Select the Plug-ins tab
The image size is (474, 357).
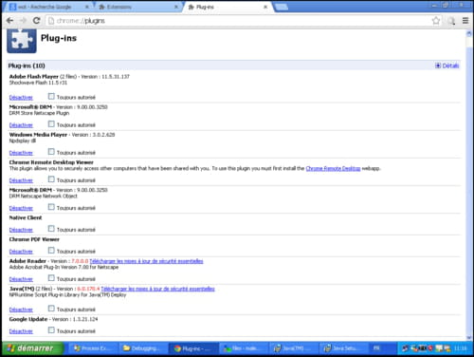(x=227, y=7)
